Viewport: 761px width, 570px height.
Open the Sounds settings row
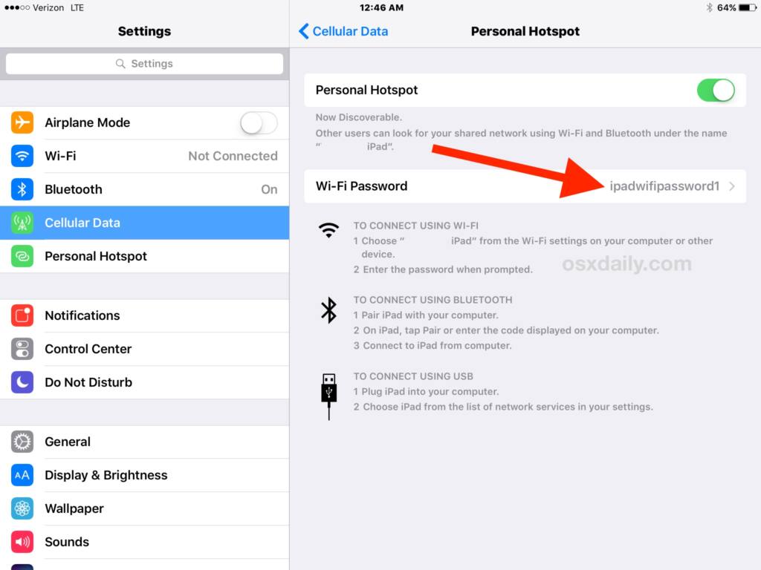tap(145, 542)
